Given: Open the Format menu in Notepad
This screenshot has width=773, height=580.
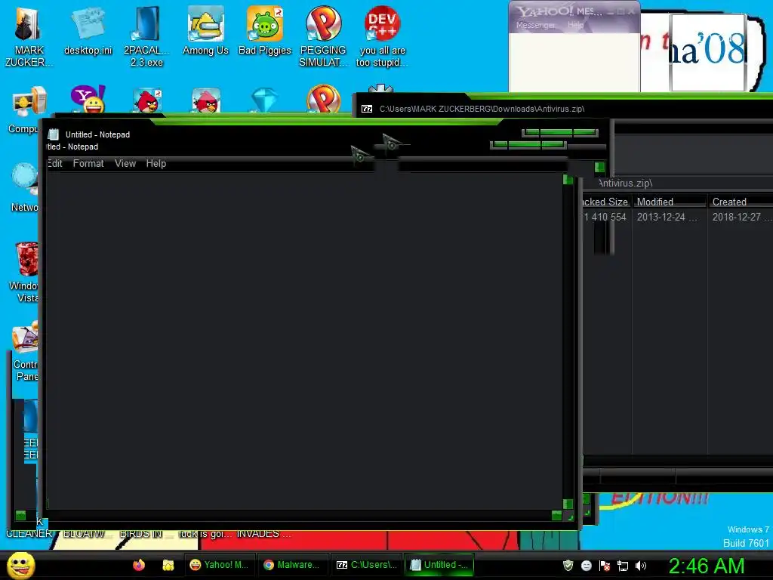Looking at the screenshot, I should pos(88,163).
